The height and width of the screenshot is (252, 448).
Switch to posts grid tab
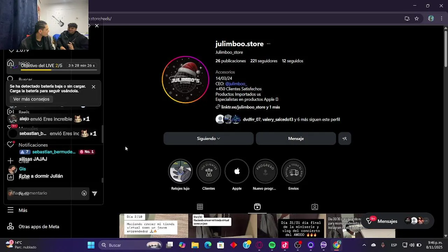(200, 207)
